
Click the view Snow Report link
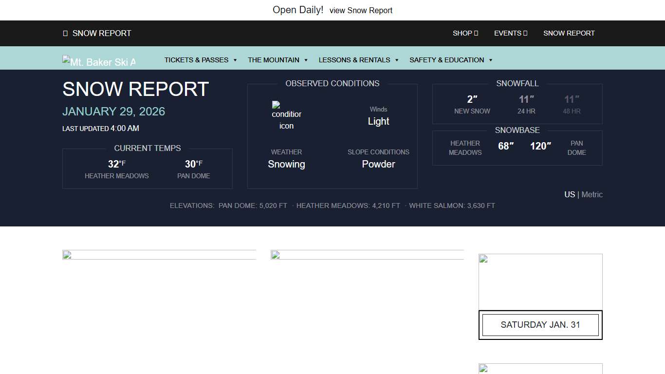pos(361,10)
